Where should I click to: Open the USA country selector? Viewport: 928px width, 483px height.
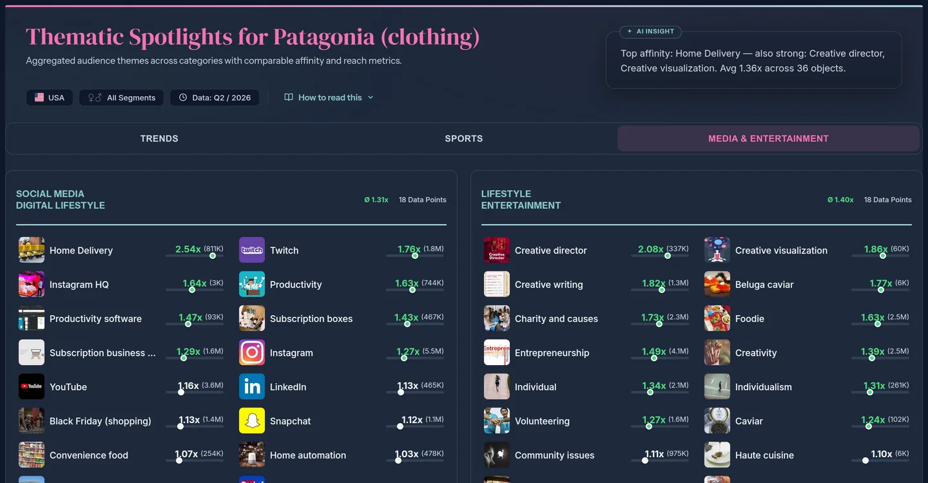point(50,97)
